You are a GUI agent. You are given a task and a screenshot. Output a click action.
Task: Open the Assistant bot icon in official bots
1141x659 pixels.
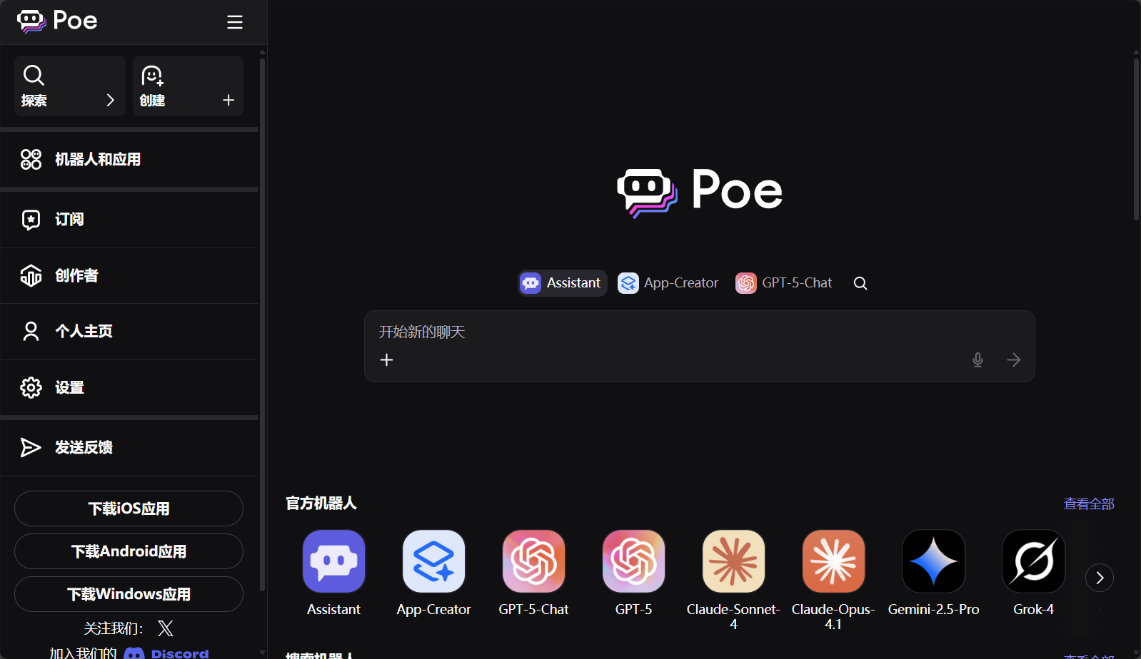[334, 561]
